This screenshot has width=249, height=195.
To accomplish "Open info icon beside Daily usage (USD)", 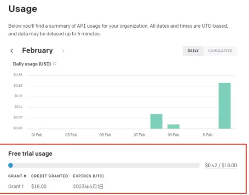I will 55,64.
